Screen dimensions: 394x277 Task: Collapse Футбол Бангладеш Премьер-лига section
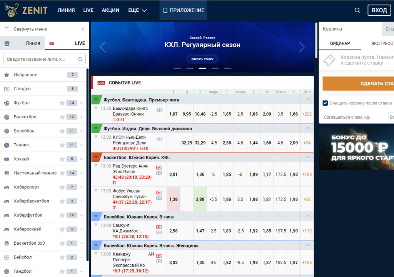click(x=308, y=100)
